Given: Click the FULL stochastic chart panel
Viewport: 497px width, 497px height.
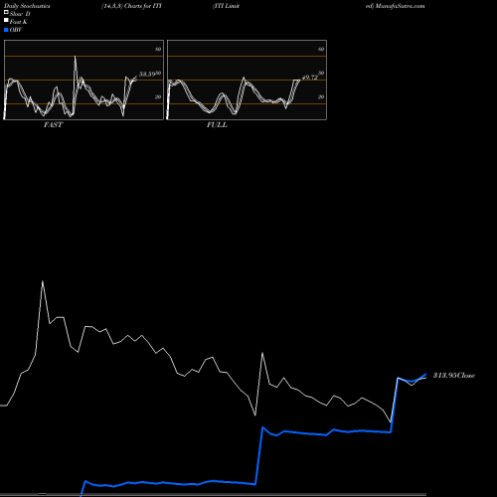Looking at the screenshot, I should pos(247,80).
